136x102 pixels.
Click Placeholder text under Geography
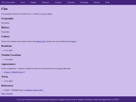5,23
